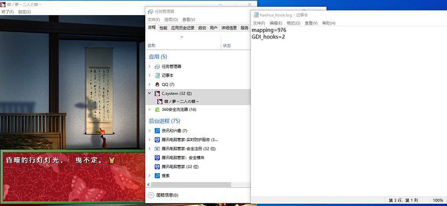
Task: Open Task Manager 选项(O) menu
Action: (171, 19)
